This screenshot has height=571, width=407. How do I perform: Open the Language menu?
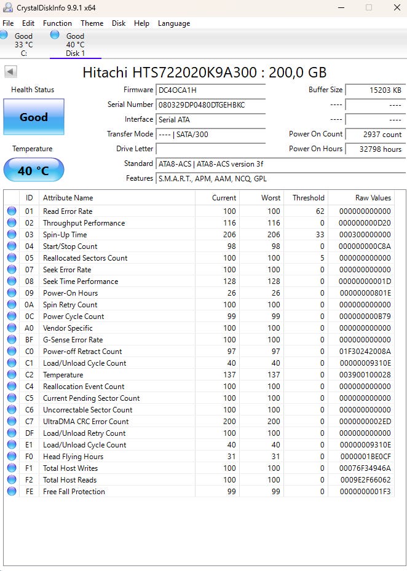pos(174,23)
